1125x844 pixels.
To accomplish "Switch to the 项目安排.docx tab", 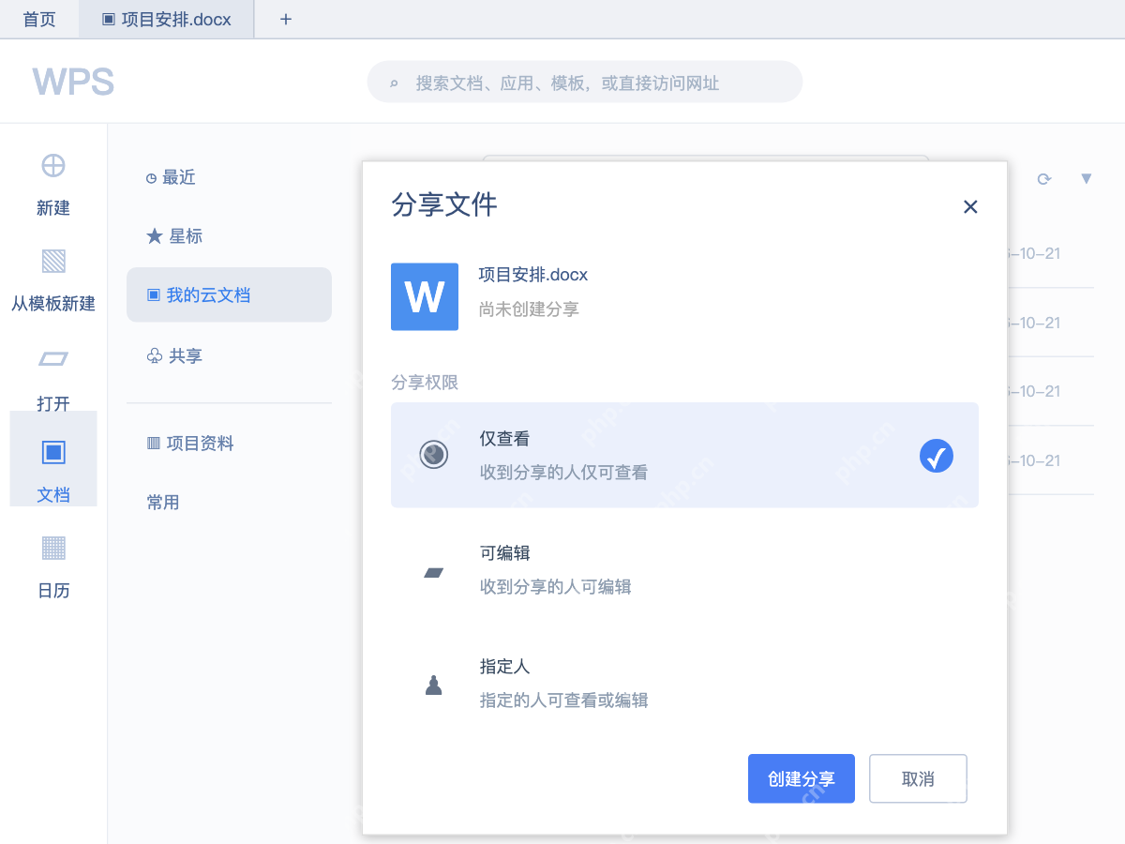I will tap(167, 19).
